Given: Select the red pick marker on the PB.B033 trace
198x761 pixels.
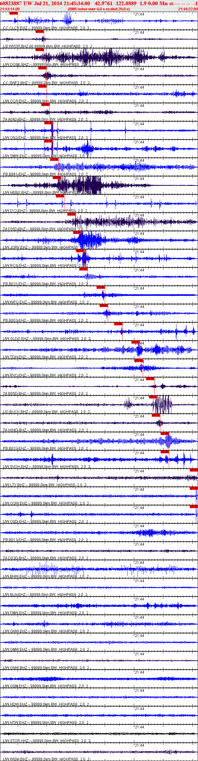Looking at the screenshot, I should pos(165,434).
